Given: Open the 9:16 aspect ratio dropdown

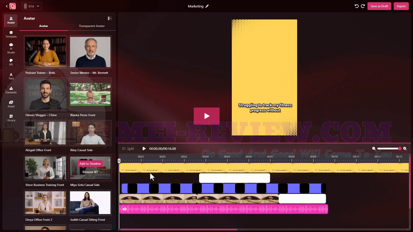Looking at the screenshot, I should (x=31, y=6).
